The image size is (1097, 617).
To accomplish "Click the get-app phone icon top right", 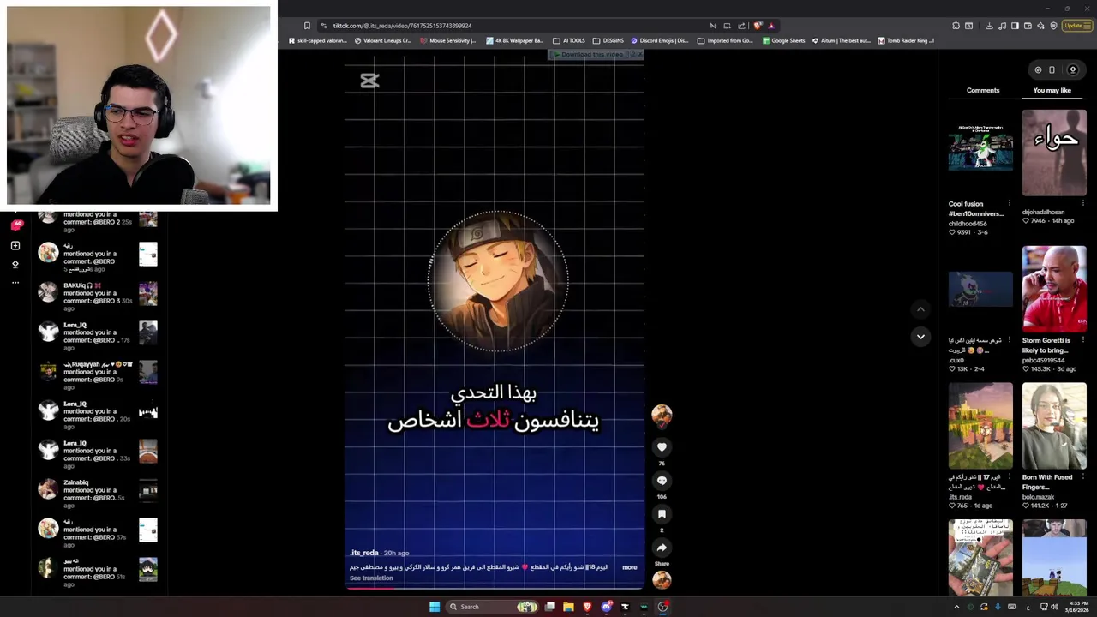I will pyautogui.click(x=1052, y=70).
